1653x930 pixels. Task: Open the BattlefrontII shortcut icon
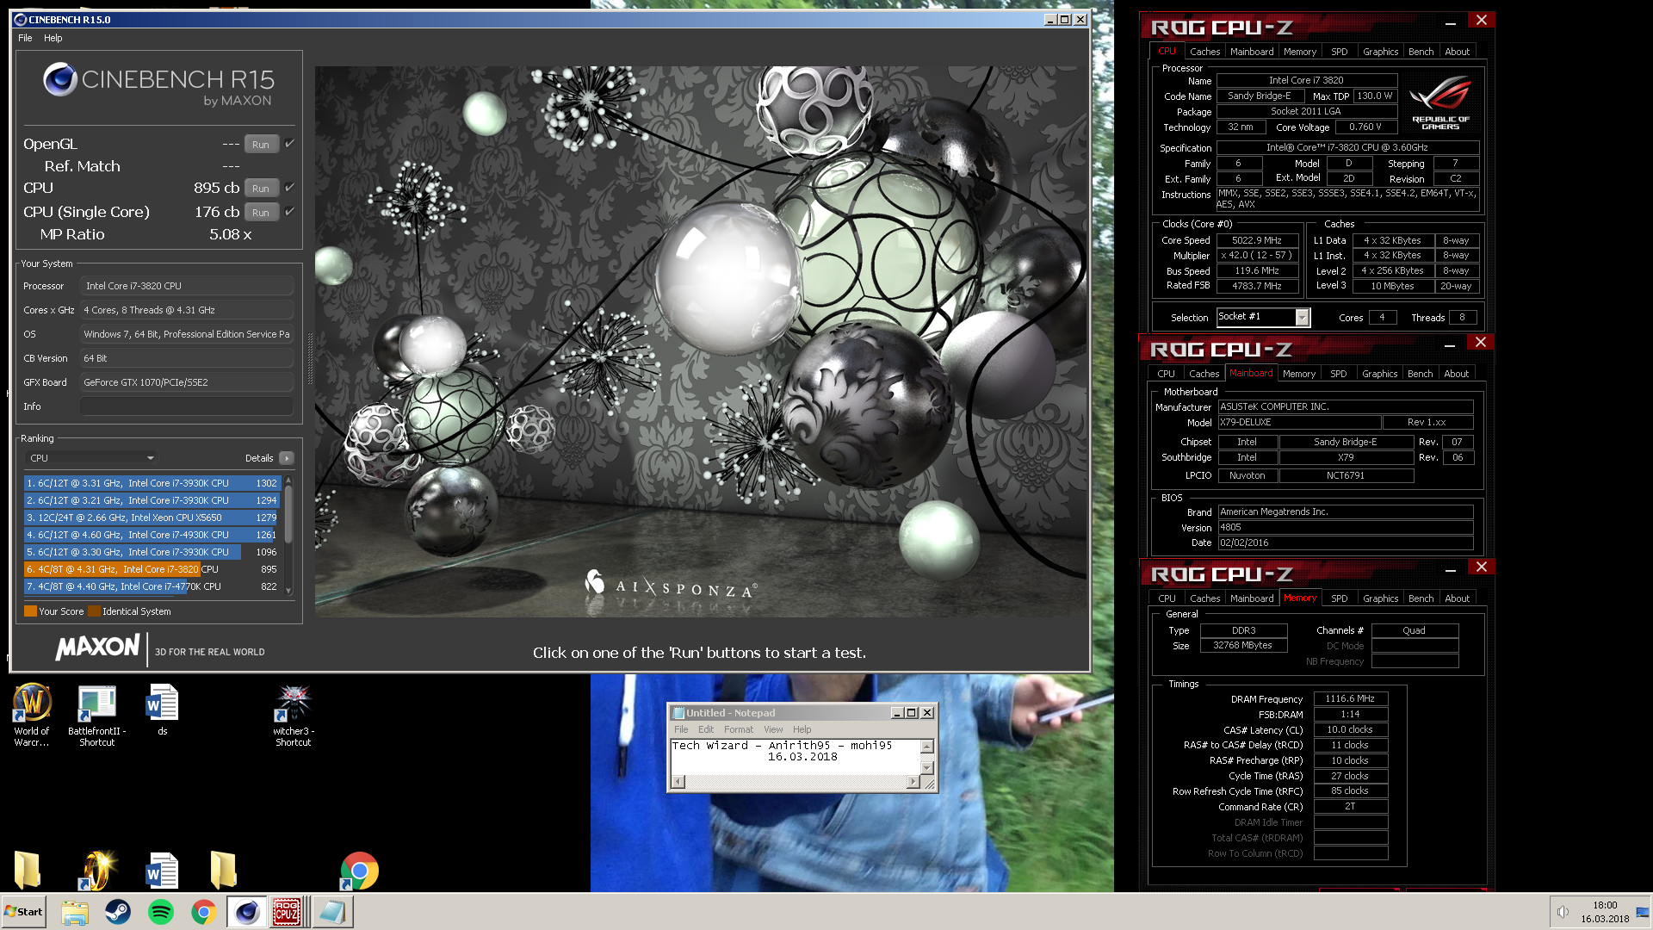(x=96, y=715)
